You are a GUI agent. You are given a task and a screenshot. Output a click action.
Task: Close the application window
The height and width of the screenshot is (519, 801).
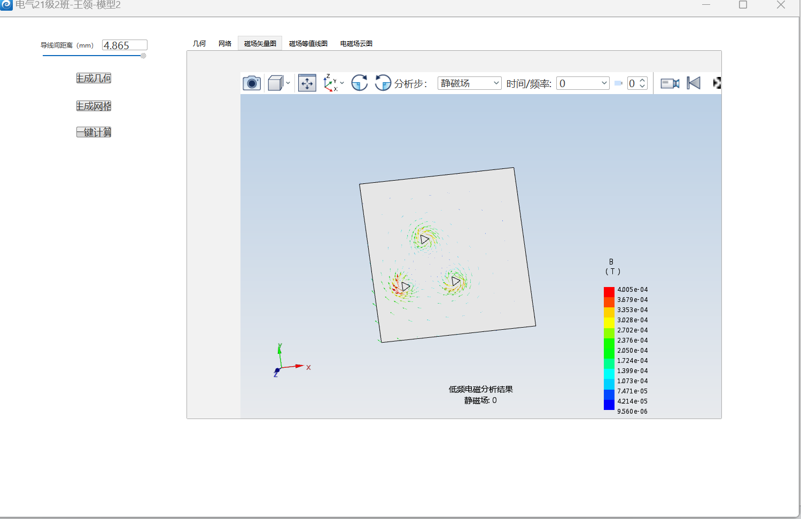tap(781, 5)
